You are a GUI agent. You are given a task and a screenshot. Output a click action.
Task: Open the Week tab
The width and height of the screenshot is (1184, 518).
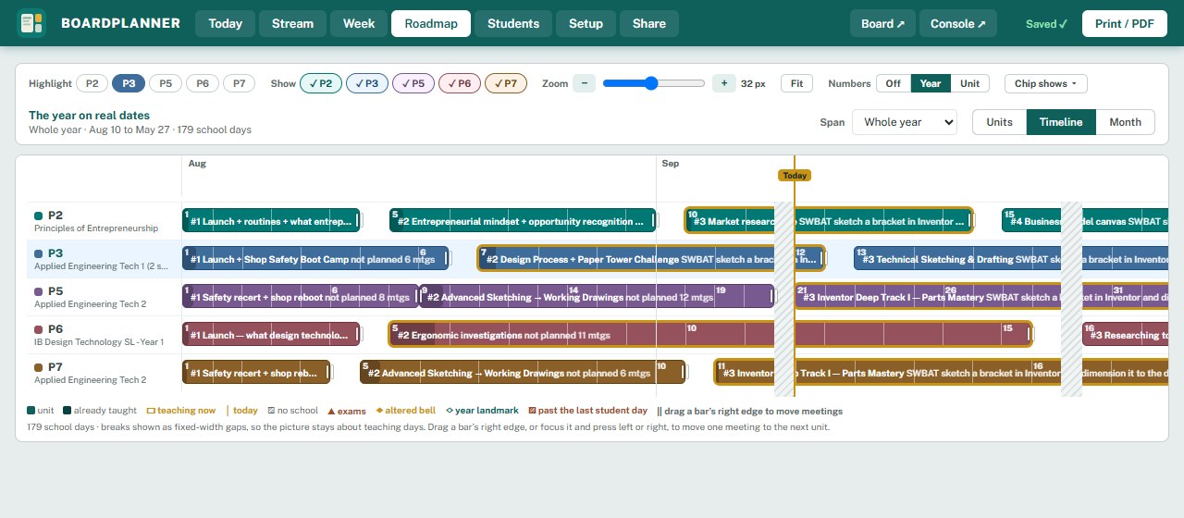pos(359,23)
